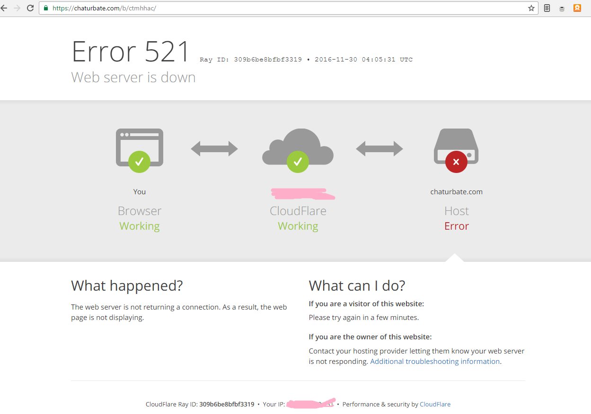This screenshot has width=591, height=414.
Task: Bookmark this page with the star icon
Action: coord(531,8)
